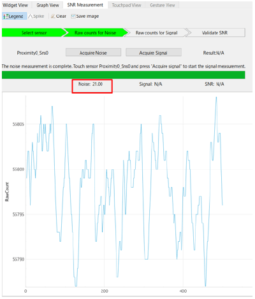This screenshot has width=255, height=299.
Task: Click the 'Raw counts for Signal' step
Action: tap(157, 32)
